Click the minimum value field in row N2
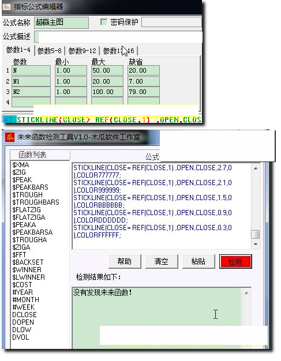Image resolution: width=281 pixels, height=361 pixels. (71, 92)
